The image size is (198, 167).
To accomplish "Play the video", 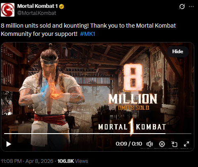I will click(9, 144).
